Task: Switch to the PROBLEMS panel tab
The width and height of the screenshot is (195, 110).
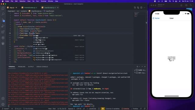Action: pos(22,67)
